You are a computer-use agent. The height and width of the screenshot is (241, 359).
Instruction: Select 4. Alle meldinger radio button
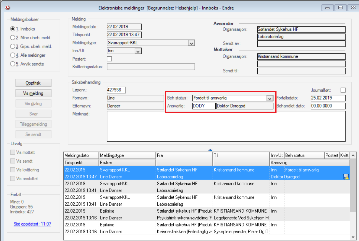[12, 55]
